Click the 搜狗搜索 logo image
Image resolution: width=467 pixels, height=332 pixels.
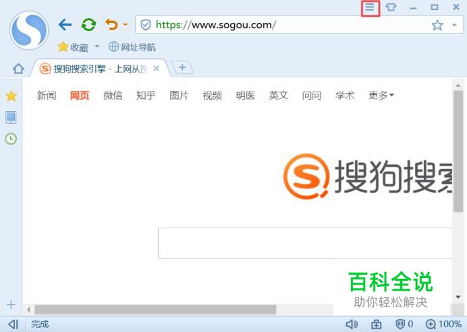(368, 176)
